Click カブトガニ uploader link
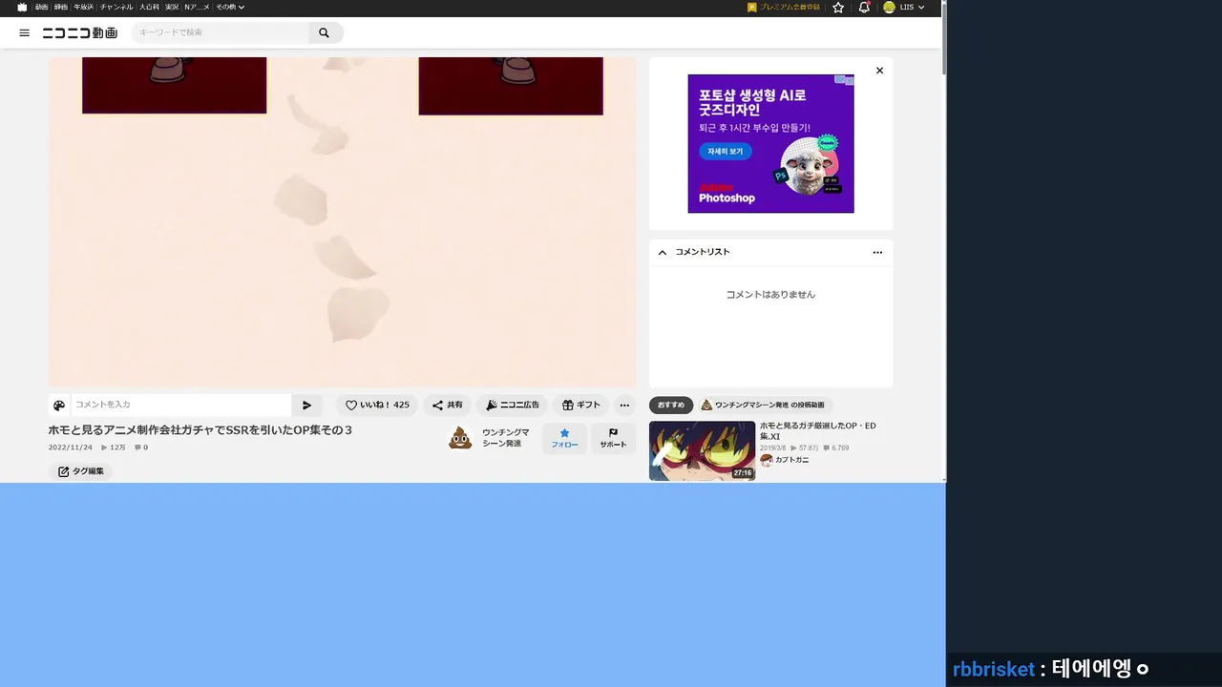1222x687 pixels. [791, 460]
